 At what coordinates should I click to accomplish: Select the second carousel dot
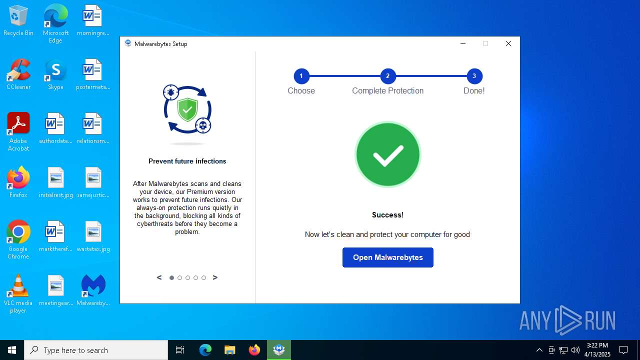click(180, 277)
